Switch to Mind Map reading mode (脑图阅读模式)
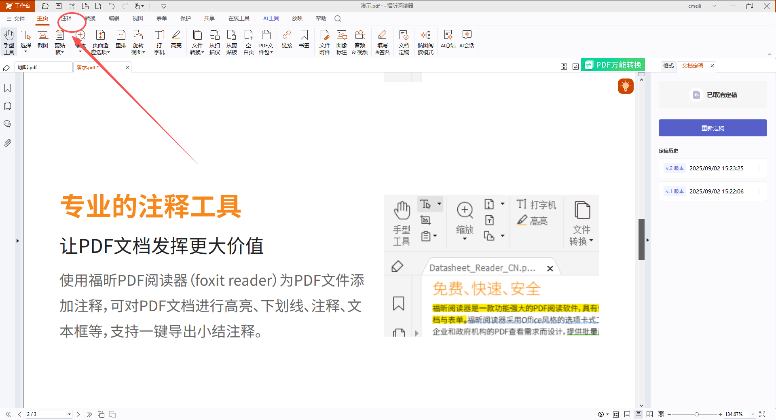This screenshot has height=420, width=776. tap(425, 42)
